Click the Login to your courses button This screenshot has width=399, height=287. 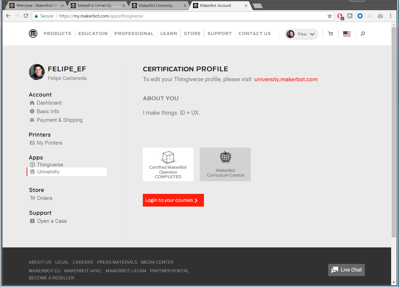(x=173, y=200)
